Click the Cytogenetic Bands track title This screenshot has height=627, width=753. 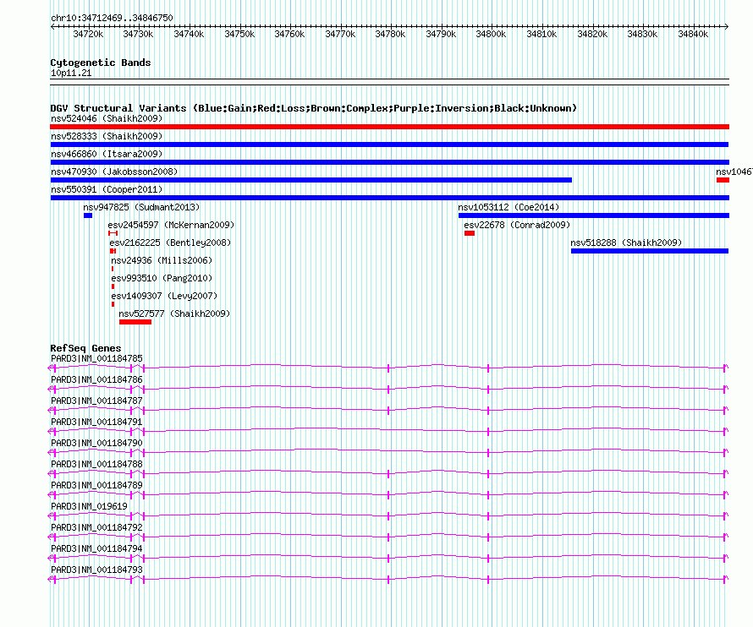pyautogui.click(x=101, y=63)
